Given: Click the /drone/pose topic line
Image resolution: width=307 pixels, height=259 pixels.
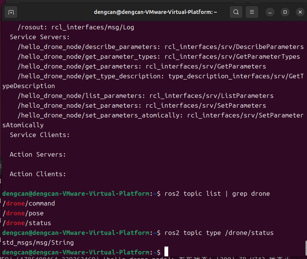Looking at the screenshot, I should click(23, 213).
